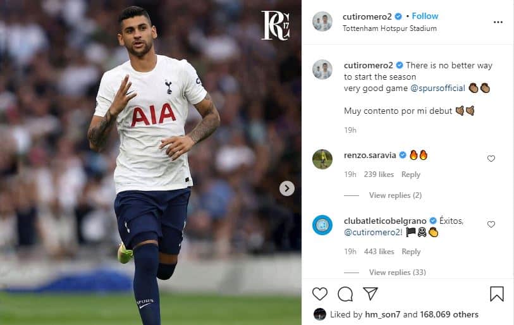
Task: Open cutiromero2 profile picture in header
Action: (x=322, y=21)
